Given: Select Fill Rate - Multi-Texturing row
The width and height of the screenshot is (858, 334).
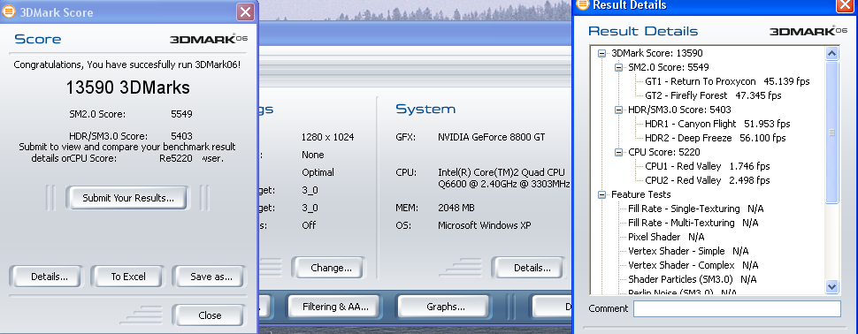Looking at the screenshot, I should (x=693, y=223).
